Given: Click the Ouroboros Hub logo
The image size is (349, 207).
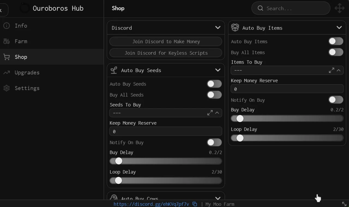Looking at the screenshot, I should click(x=25, y=8).
